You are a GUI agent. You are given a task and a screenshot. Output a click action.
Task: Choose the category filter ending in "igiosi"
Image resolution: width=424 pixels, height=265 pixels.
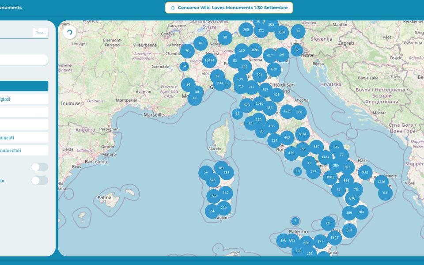point(24,99)
